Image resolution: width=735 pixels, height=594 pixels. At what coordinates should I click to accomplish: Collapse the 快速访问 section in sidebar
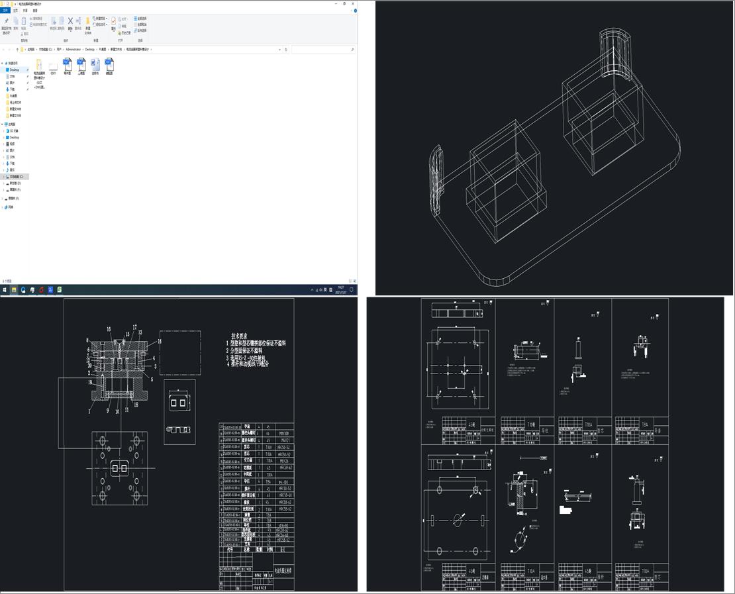[3, 63]
